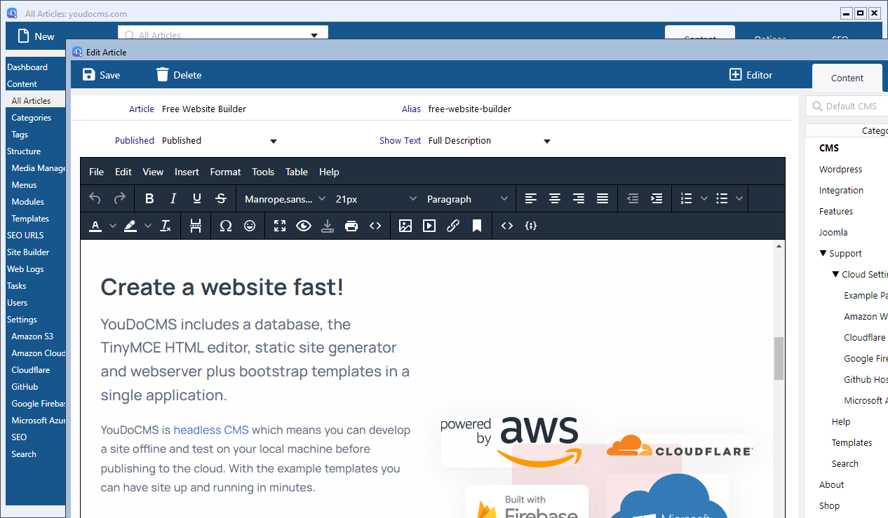Image resolution: width=888 pixels, height=518 pixels.
Task: Insert an image into the article
Action: coord(405,226)
